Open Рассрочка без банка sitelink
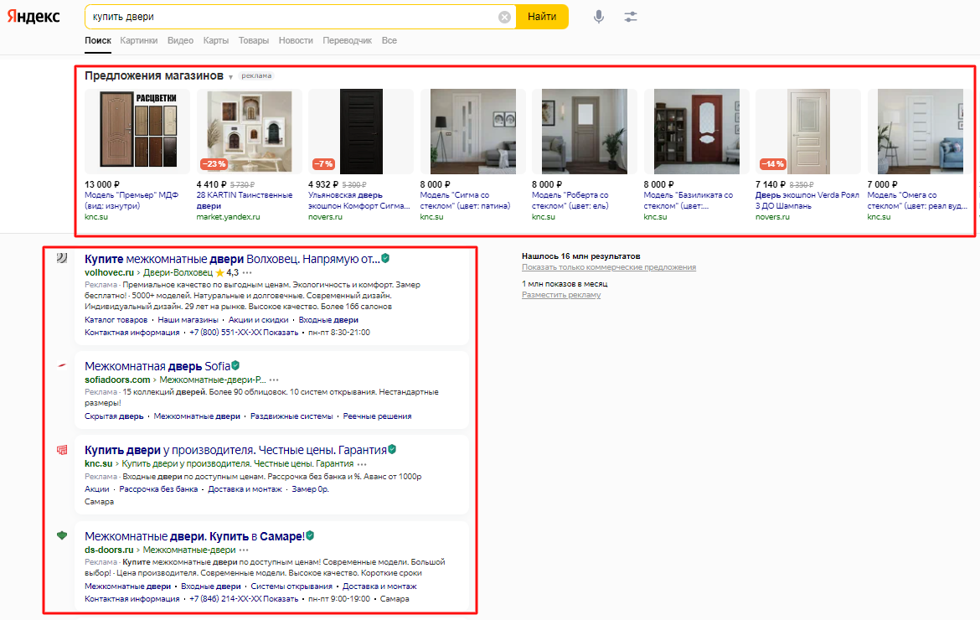 pos(158,489)
